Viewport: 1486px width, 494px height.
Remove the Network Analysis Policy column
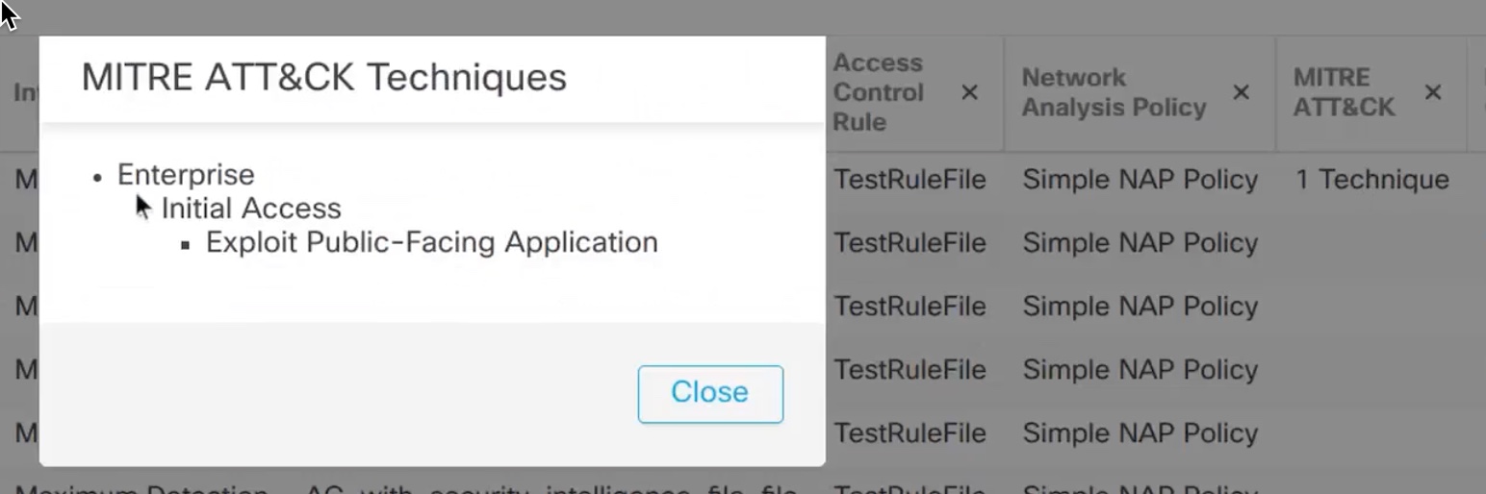[x=1242, y=92]
